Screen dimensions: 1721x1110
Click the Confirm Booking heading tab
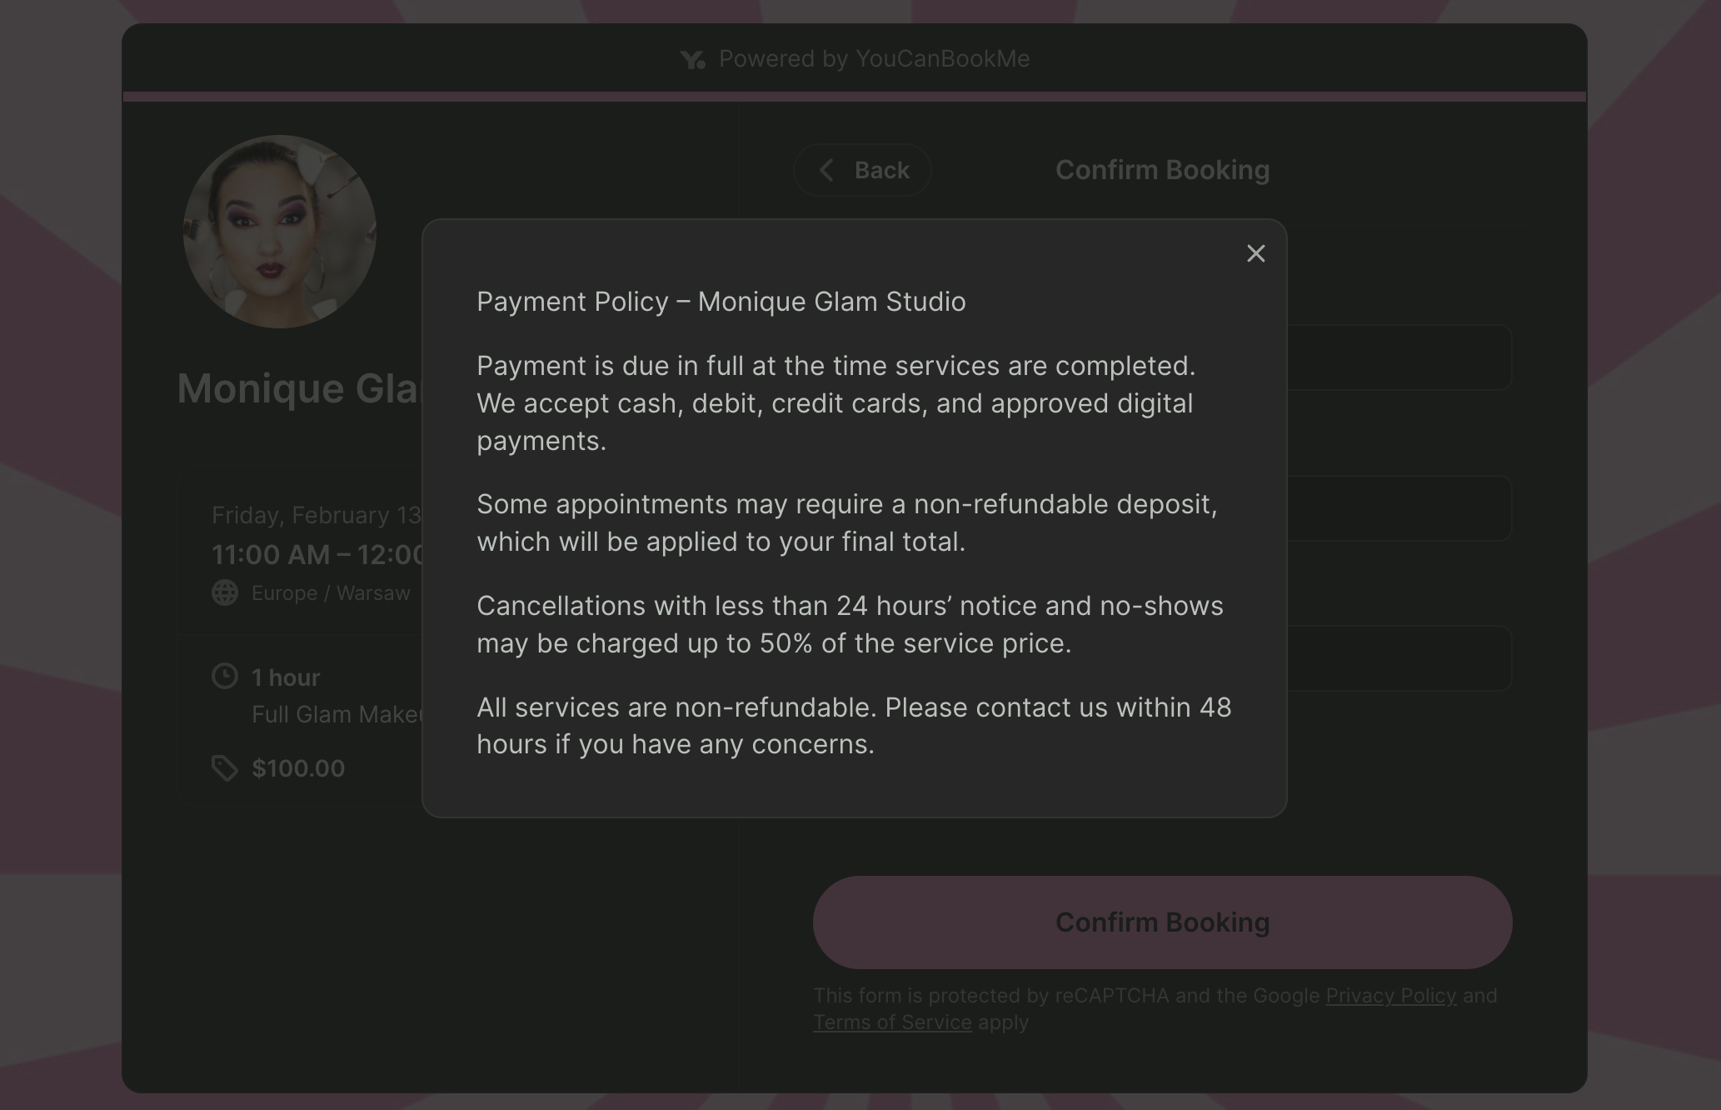[1162, 169]
